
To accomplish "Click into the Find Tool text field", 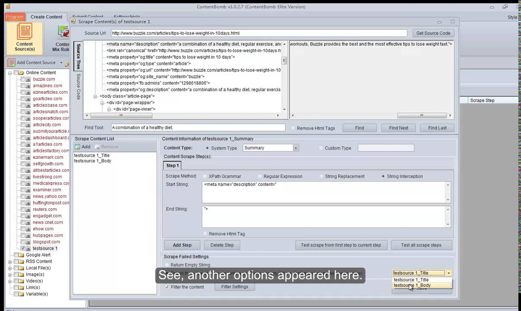I will coord(198,128).
